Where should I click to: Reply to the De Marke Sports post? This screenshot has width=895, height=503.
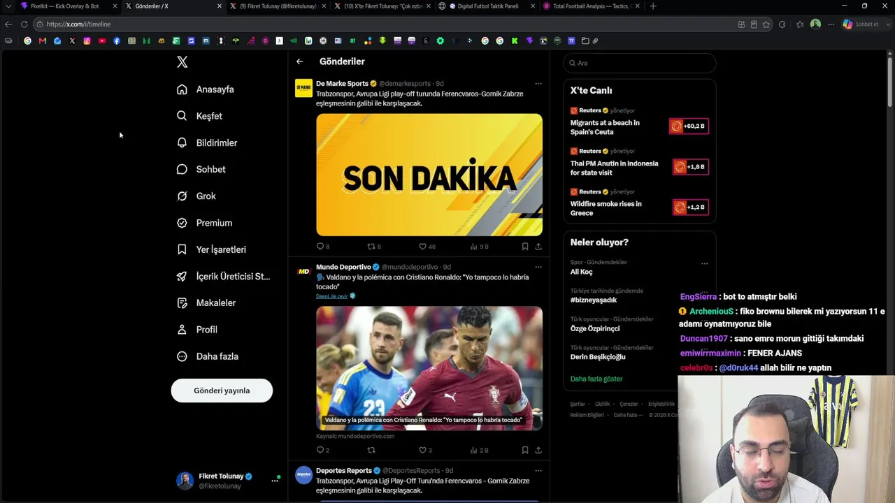323,247
